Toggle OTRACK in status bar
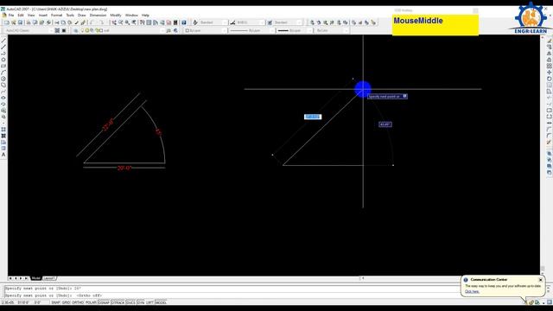Viewport: 553px width, 311px height. (x=118, y=302)
